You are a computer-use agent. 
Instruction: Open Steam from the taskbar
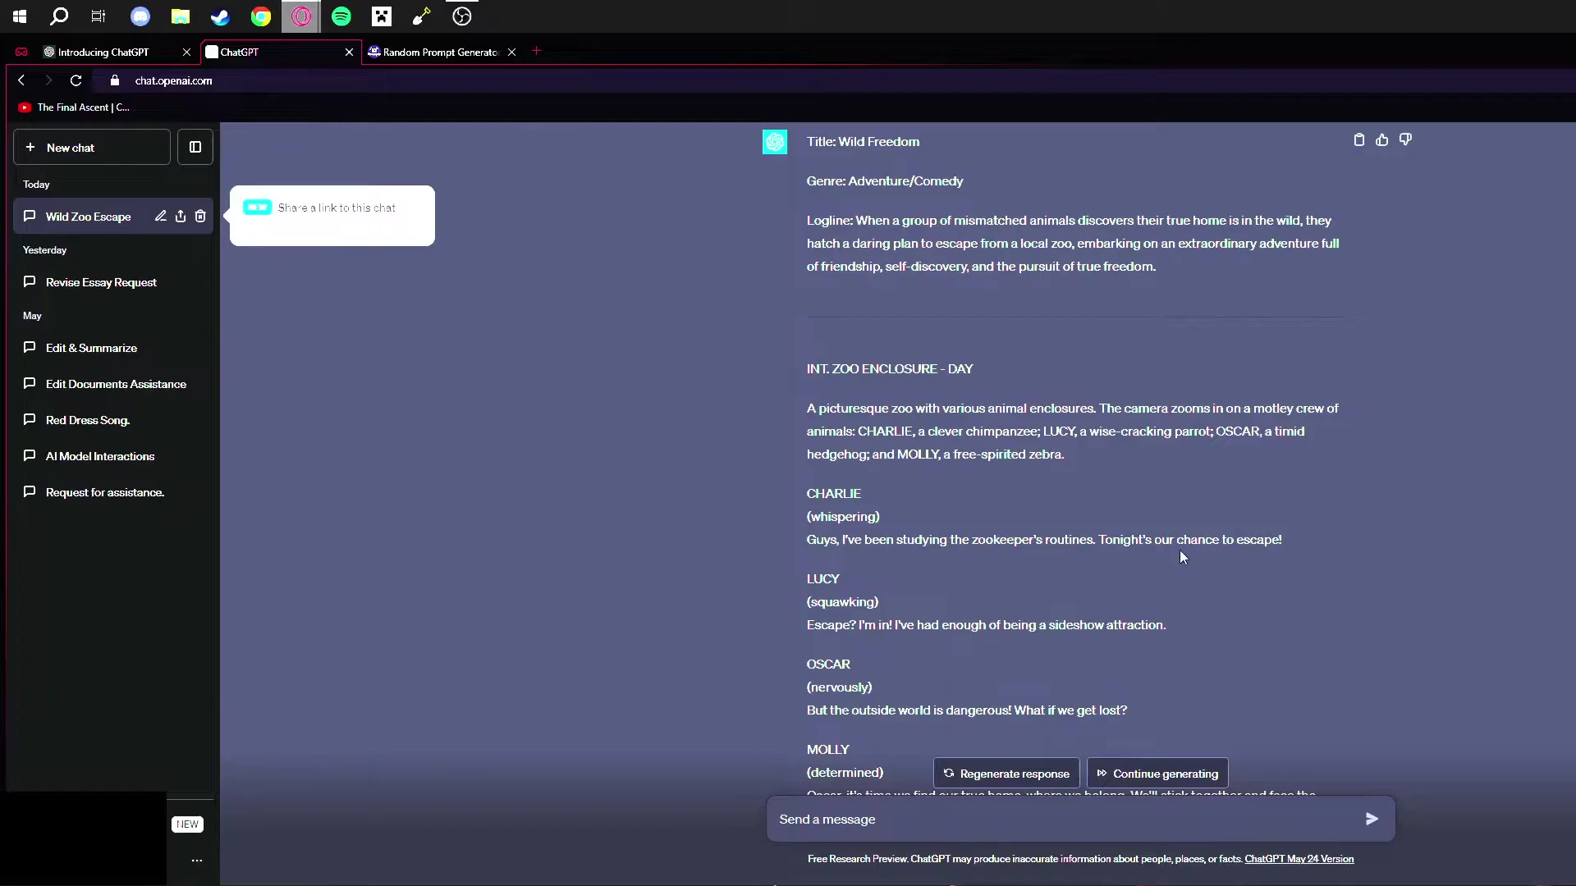(220, 16)
